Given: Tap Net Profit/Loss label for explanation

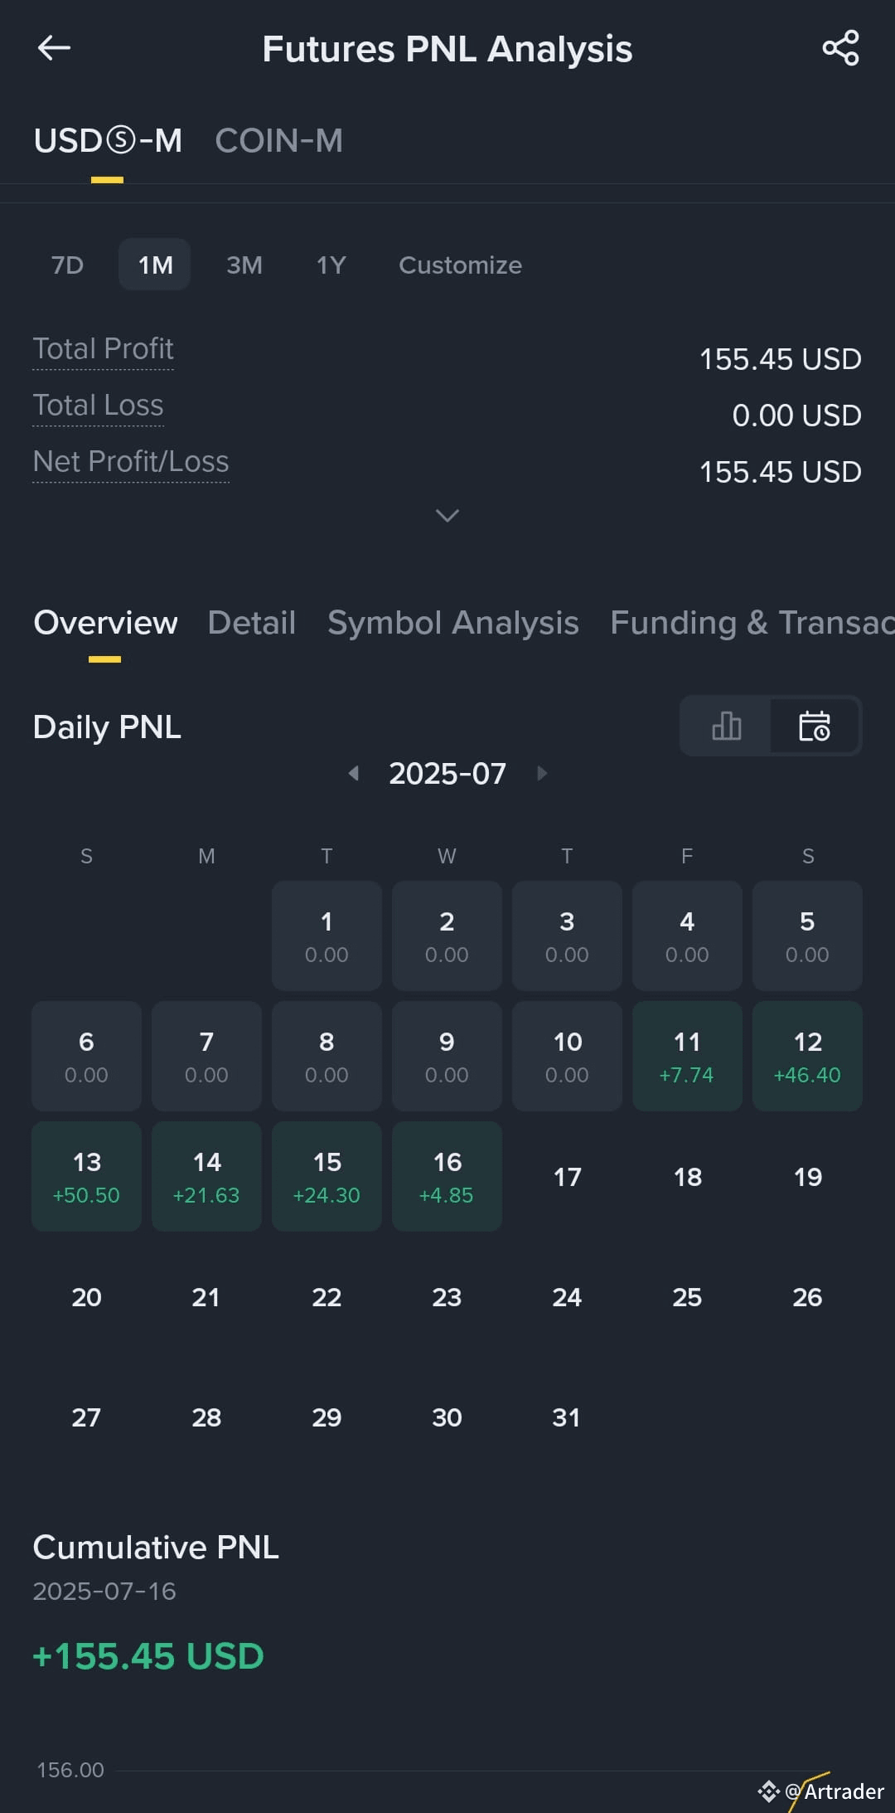Looking at the screenshot, I should (x=131, y=462).
